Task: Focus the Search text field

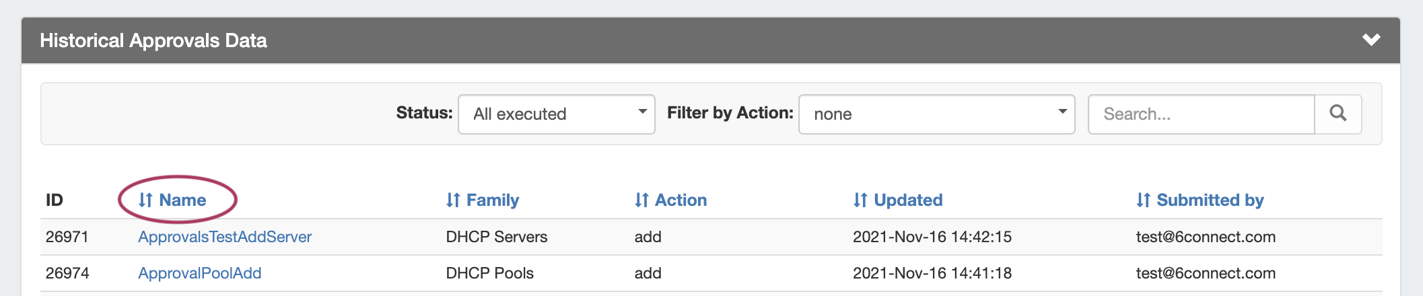Action: tap(1201, 114)
